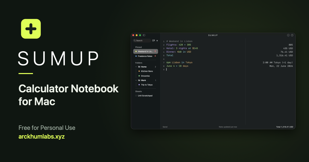Collapse the Home folder chevron
The image size is (309, 162).
pos(136,67)
